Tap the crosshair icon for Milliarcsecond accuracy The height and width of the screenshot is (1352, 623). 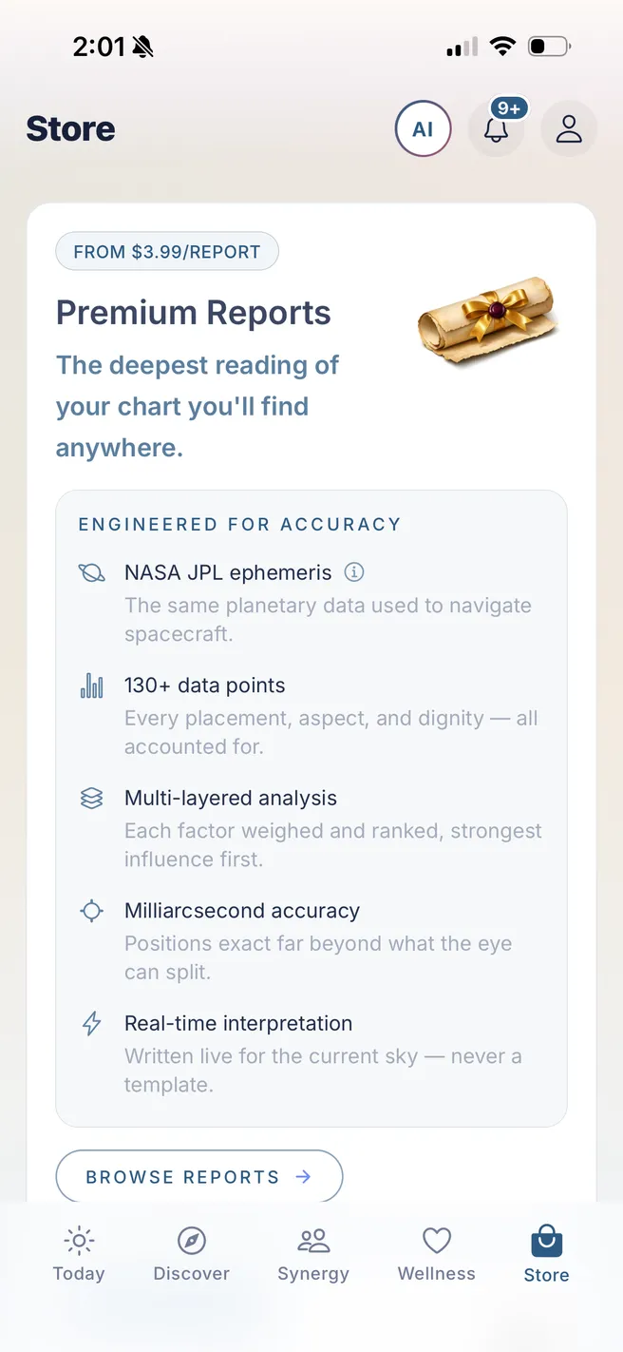91,911
